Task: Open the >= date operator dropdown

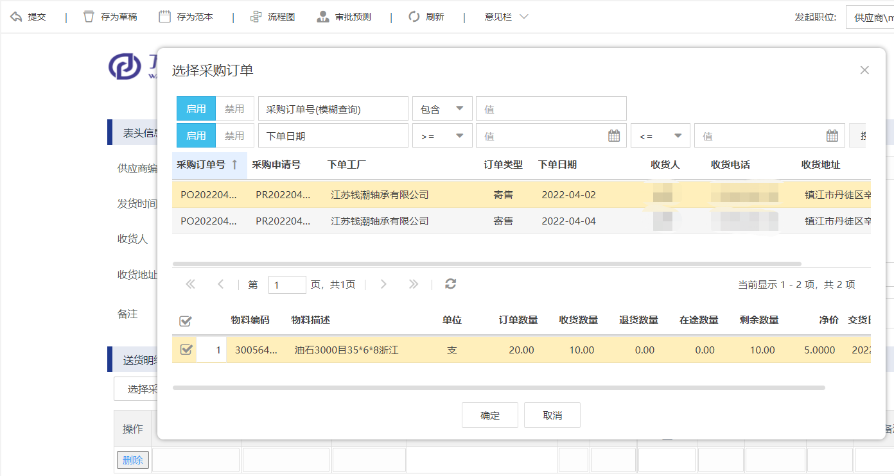Action: [x=442, y=136]
